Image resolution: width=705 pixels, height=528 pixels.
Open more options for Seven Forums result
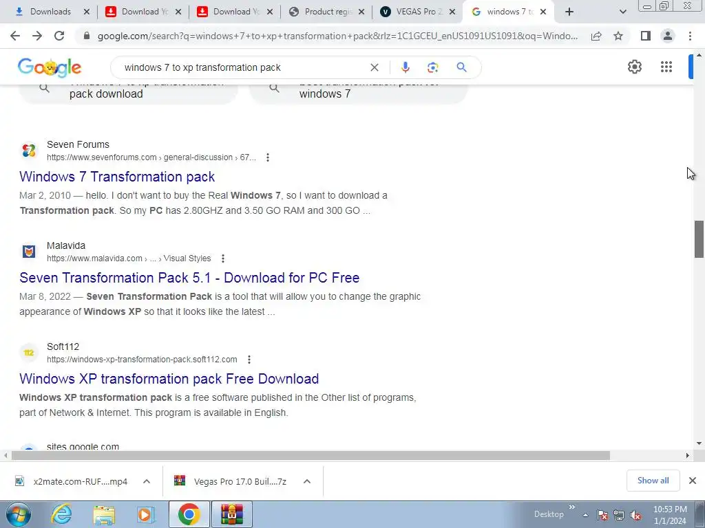point(268,157)
